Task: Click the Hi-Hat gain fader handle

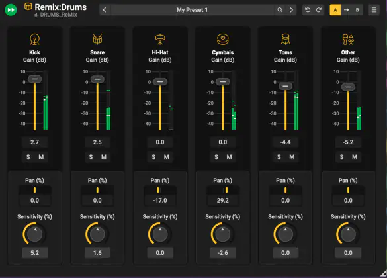Action: (160, 81)
